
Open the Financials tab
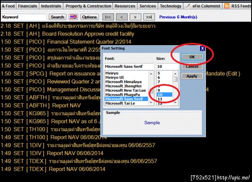pyautogui.click(x=27, y=6)
